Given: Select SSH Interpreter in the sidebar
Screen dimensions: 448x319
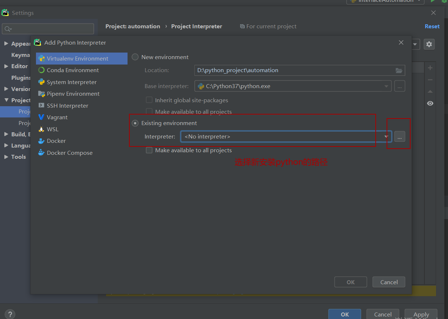Looking at the screenshot, I should click(x=67, y=105).
